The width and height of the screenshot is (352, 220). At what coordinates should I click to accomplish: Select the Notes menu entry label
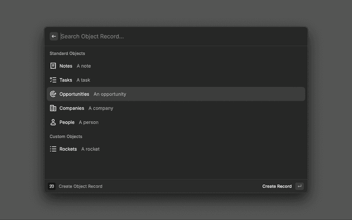click(66, 66)
